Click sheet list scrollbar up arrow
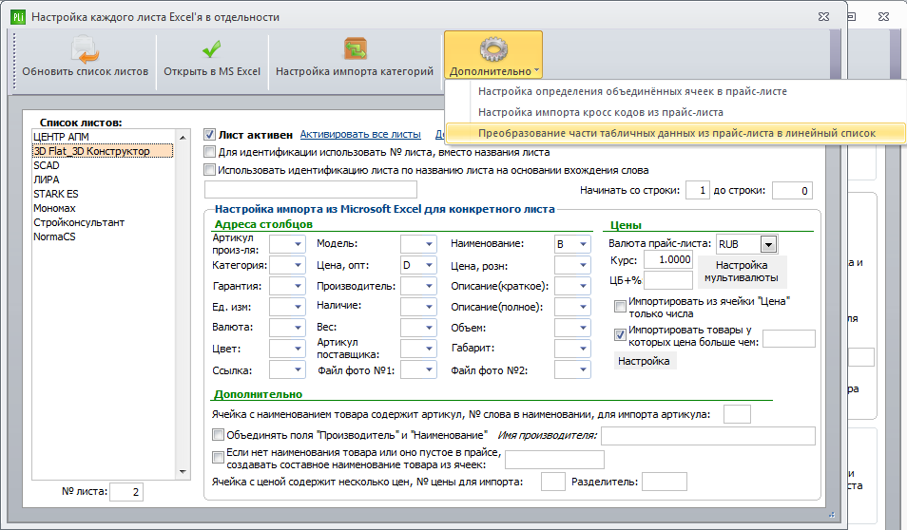Screen dimensions: 907x530 point(183,137)
